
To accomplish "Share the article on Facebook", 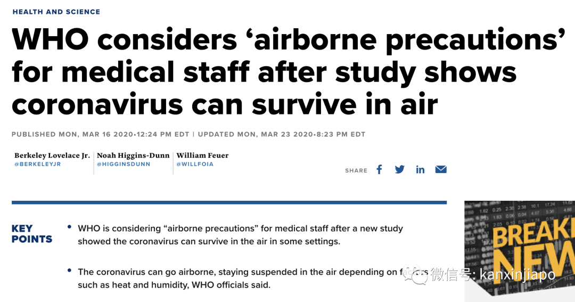I will point(379,169).
